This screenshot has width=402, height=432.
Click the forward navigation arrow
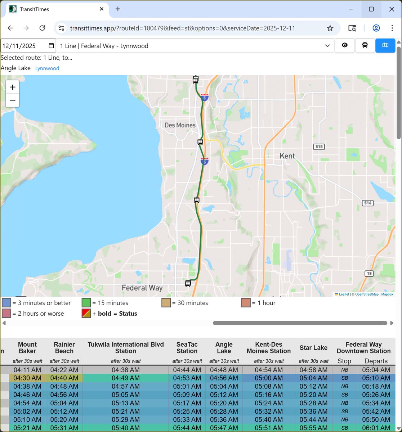[26, 28]
